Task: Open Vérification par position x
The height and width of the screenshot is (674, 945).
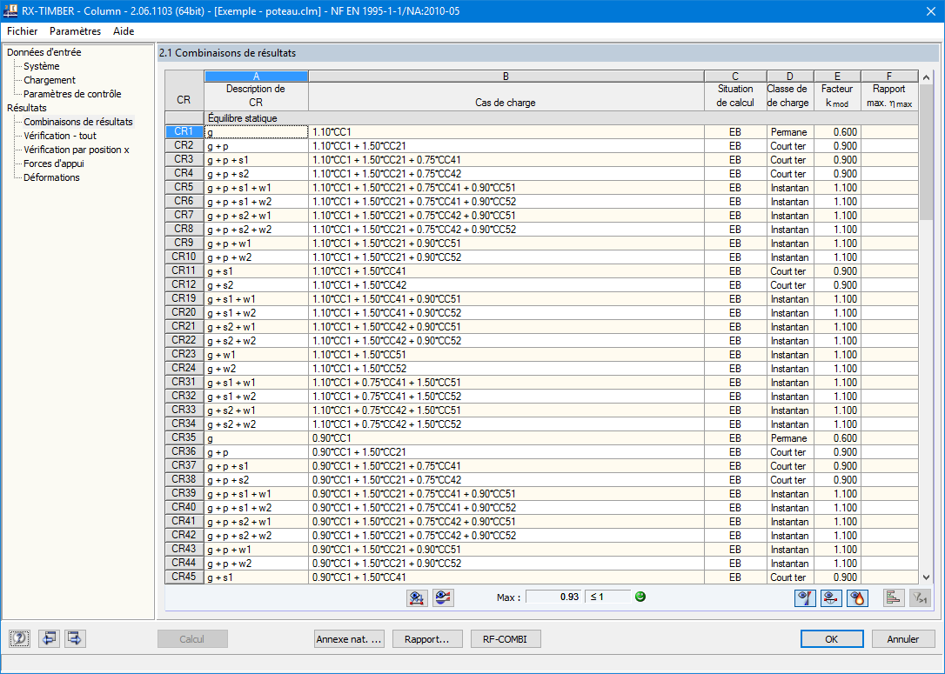Action: pos(77,150)
